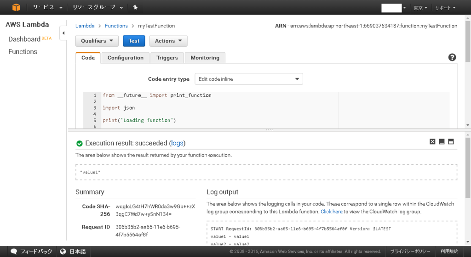Viewport: 471px width, 257px height.
Task: Click the pin shortcut icon in top bar
Action: [x=135, y=7]
